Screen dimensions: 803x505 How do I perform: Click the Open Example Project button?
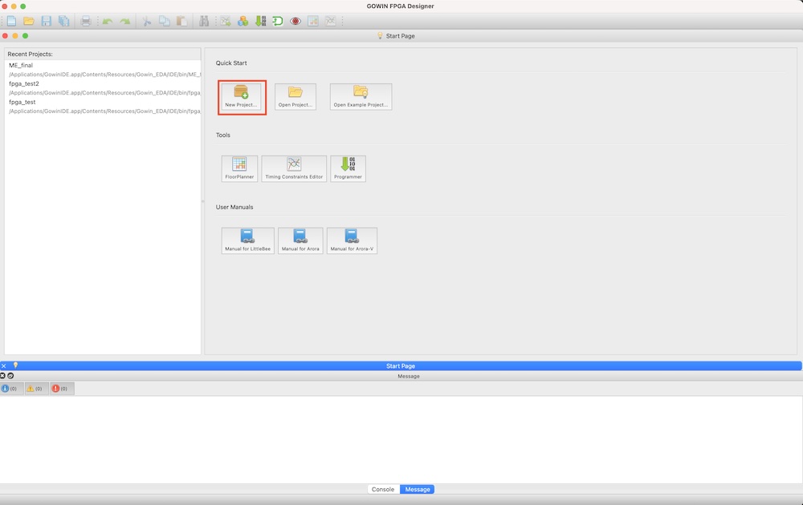(x=361, y=96)
